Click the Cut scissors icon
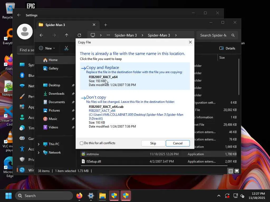This screenshot has width=270, height=202. 66,48
